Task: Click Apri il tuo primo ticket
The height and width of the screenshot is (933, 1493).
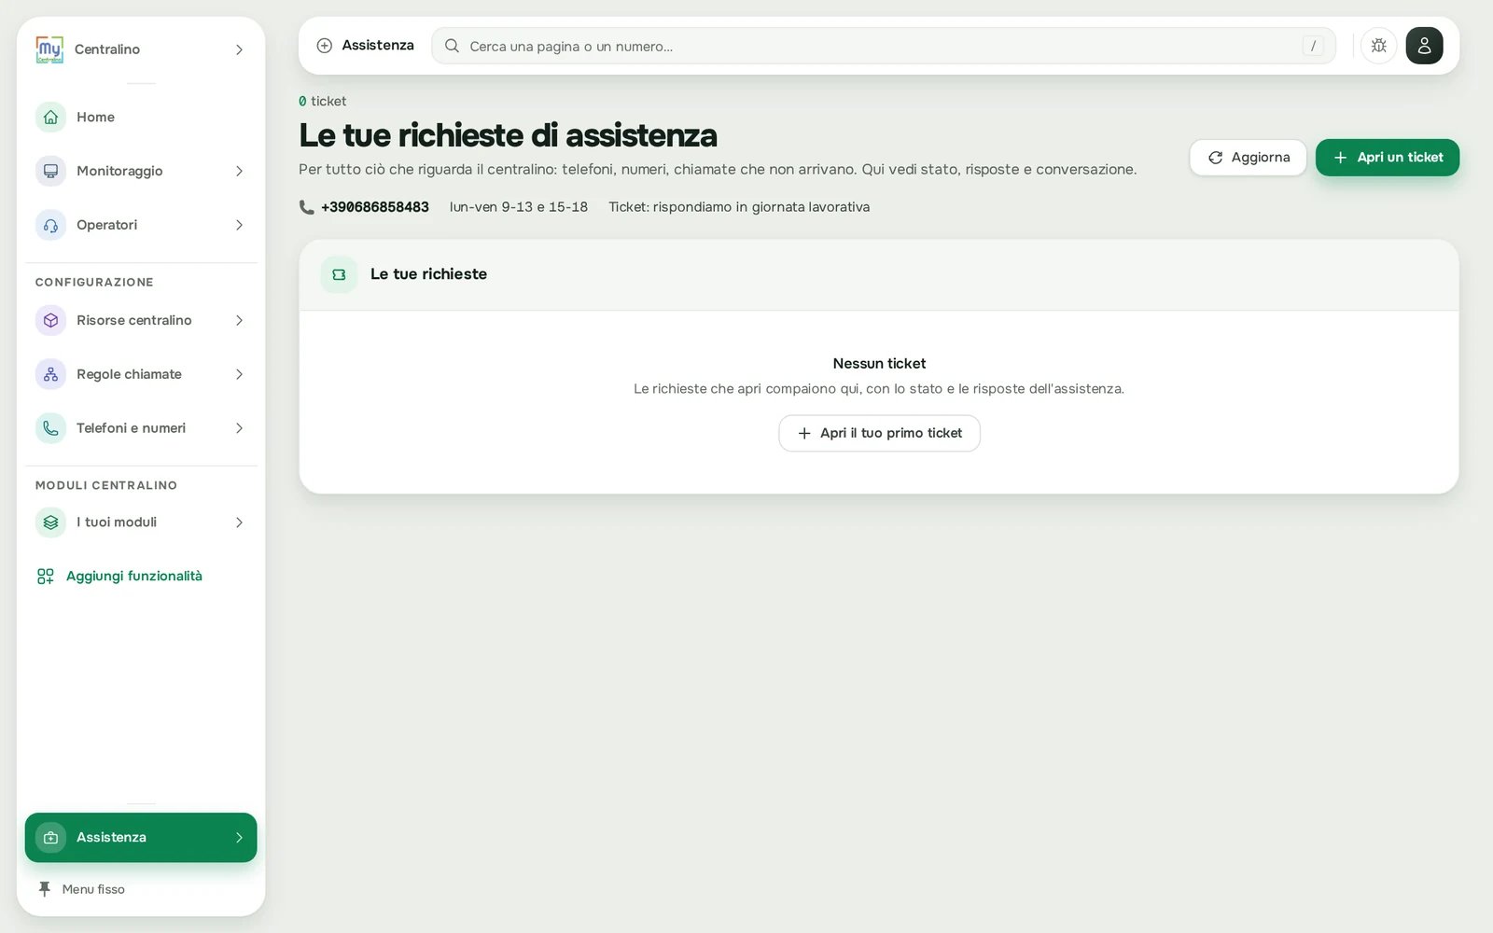Action: (x=879, y=433)
